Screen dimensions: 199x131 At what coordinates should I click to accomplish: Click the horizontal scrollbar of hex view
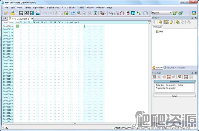(75, 124)
